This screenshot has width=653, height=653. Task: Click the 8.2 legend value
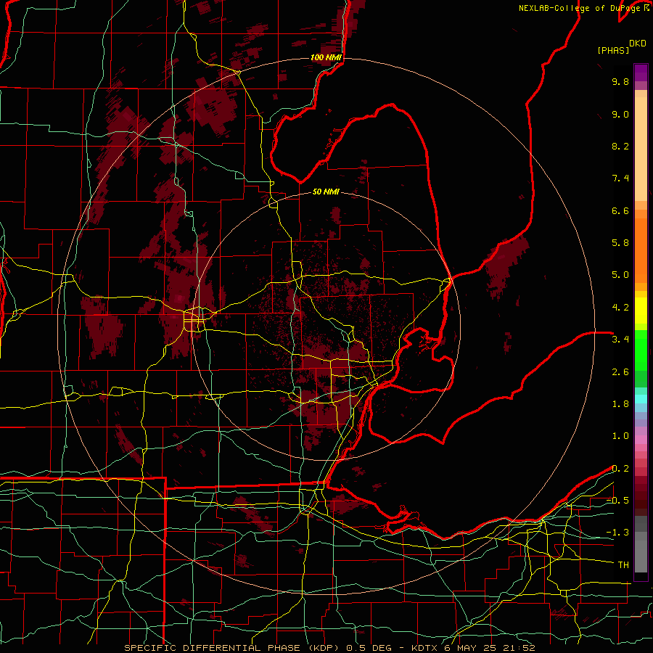[x=620, y=146]
